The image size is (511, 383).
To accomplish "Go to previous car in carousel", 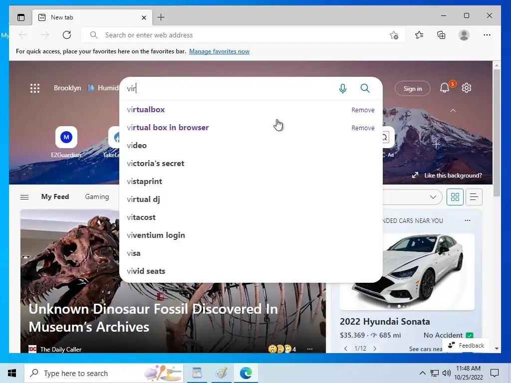I will pos(346,349).
